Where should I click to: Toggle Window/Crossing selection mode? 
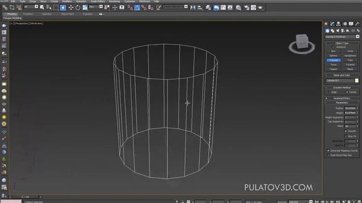[x=63, y=7]
